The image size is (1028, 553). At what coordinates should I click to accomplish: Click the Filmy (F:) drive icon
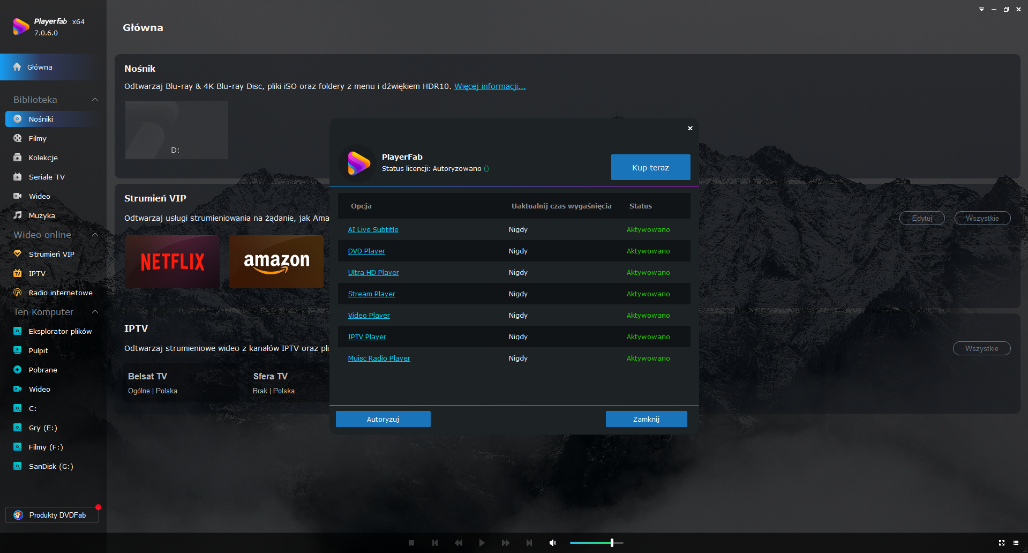tap(18, 447)
